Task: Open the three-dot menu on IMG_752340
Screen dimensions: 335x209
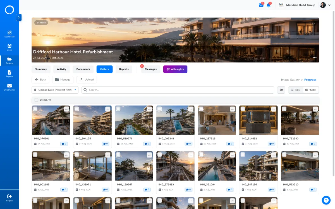Action: coord(315,109)
